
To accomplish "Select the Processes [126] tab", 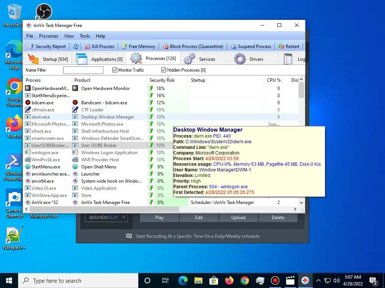I will click(x=153, y=58).
